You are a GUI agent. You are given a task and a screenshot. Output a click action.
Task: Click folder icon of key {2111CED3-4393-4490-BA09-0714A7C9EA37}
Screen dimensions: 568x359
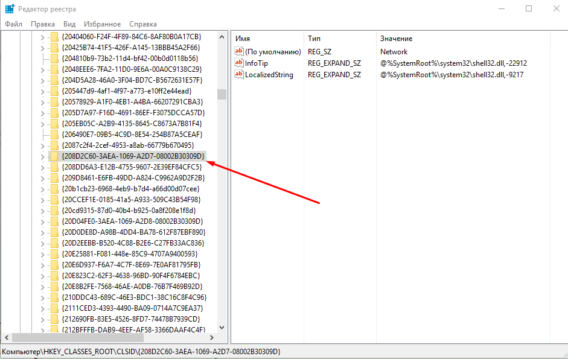coord(54,308)
